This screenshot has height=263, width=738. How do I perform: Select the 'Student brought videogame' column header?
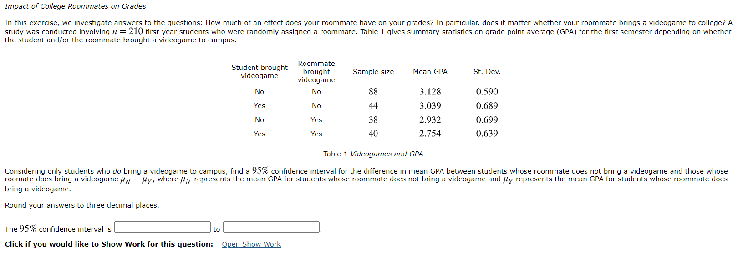pyautogui.click(x=260, y=72)
